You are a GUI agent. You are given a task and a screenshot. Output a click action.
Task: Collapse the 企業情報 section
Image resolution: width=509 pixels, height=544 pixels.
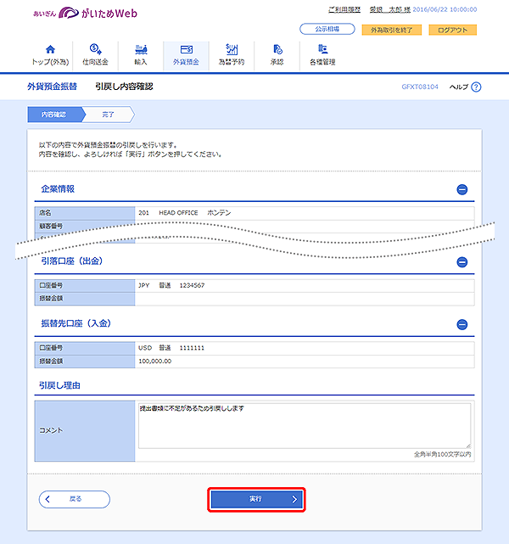461,189
